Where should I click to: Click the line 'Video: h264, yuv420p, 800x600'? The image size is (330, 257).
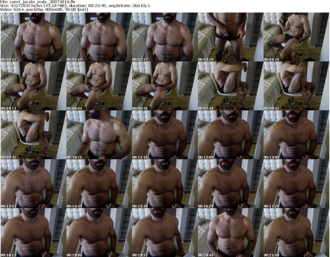tap(44, 10)
